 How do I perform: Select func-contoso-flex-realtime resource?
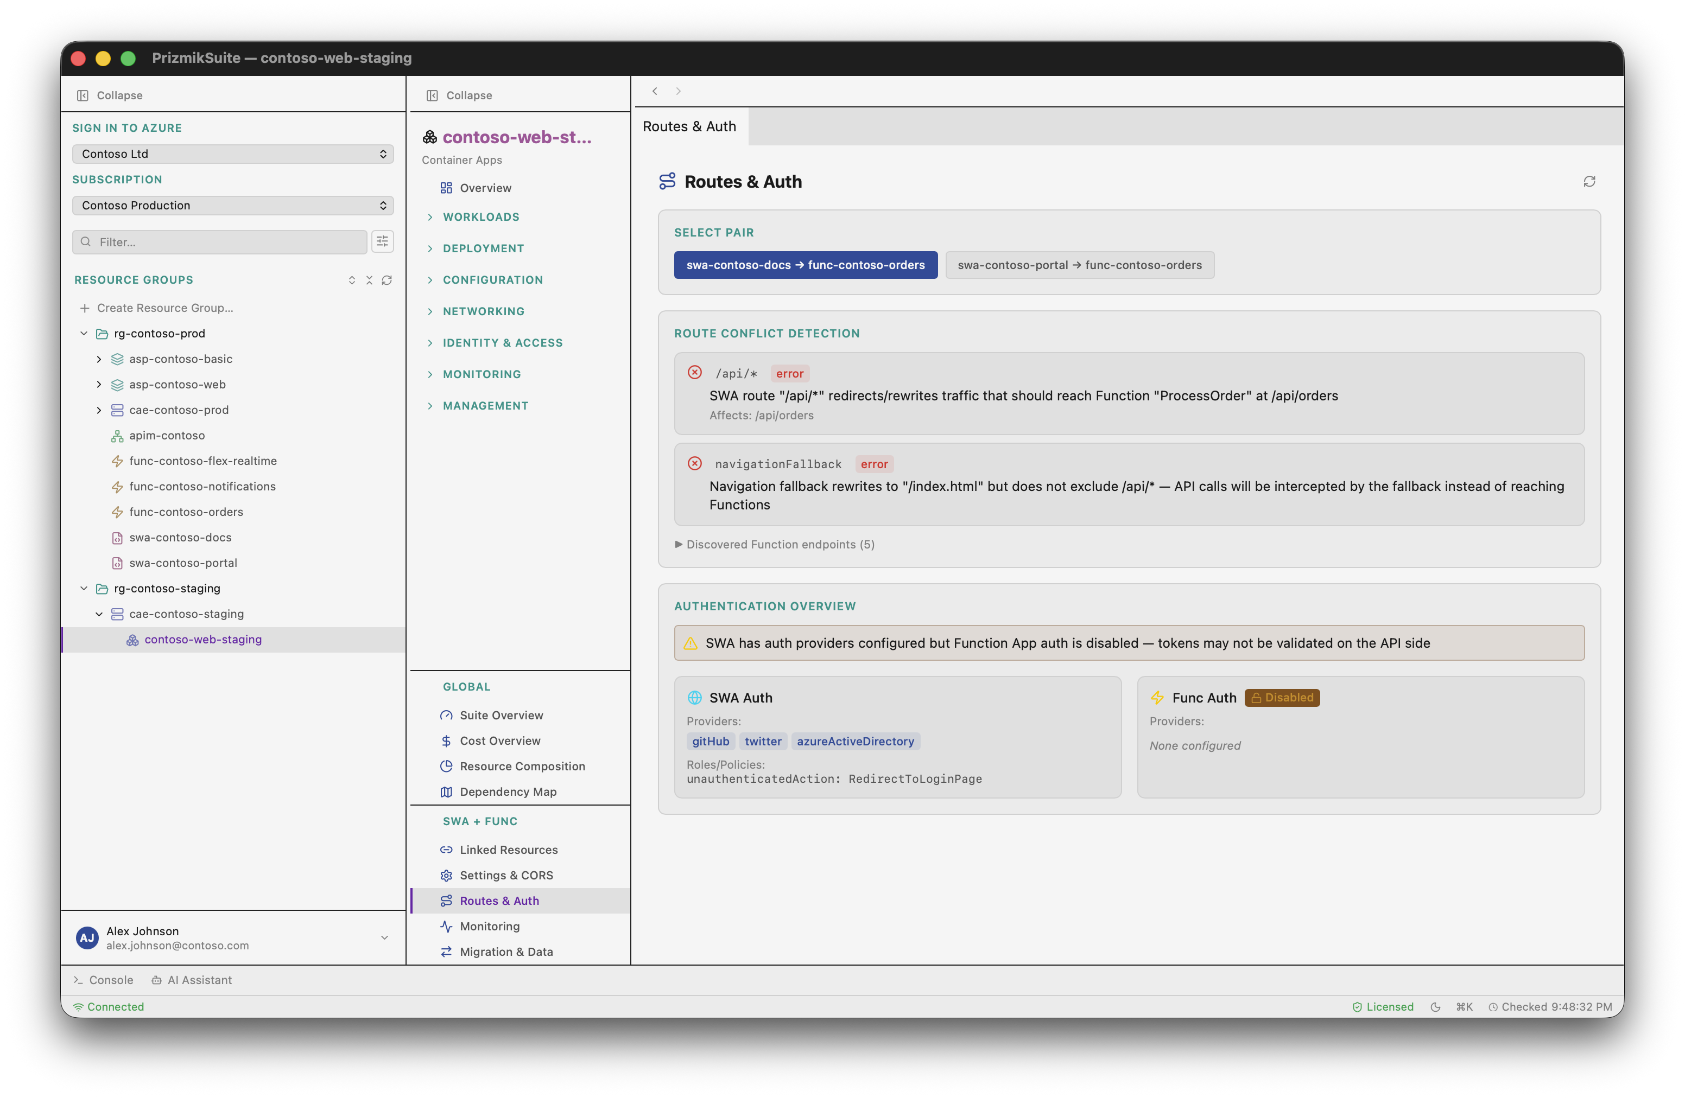point(233,461)
